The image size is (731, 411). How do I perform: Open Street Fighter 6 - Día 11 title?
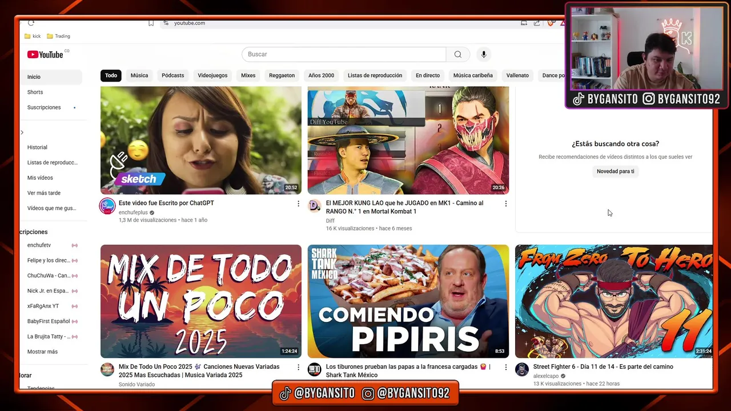[603, 367]
